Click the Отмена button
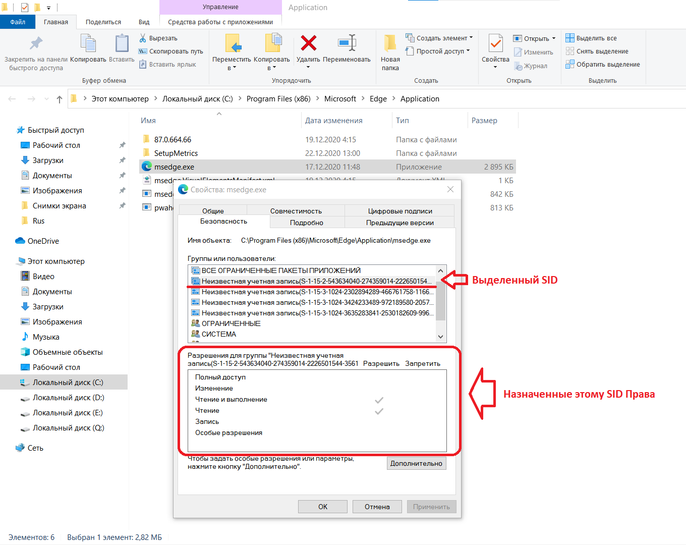 pyautogui.click(x=377, y=507)
